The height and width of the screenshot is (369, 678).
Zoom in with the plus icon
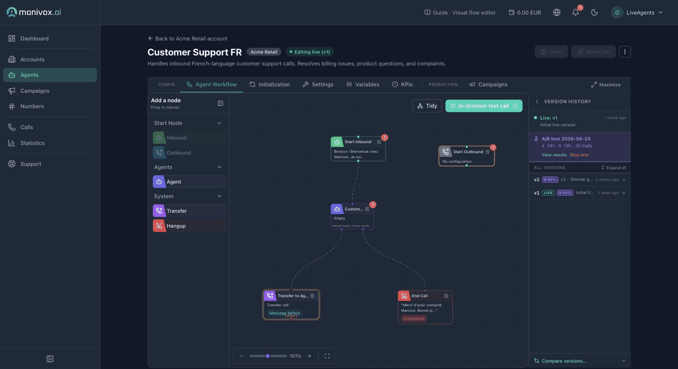(x=309, y=356)
